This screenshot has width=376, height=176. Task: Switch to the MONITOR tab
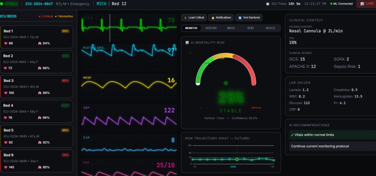(x=191, y=28)
